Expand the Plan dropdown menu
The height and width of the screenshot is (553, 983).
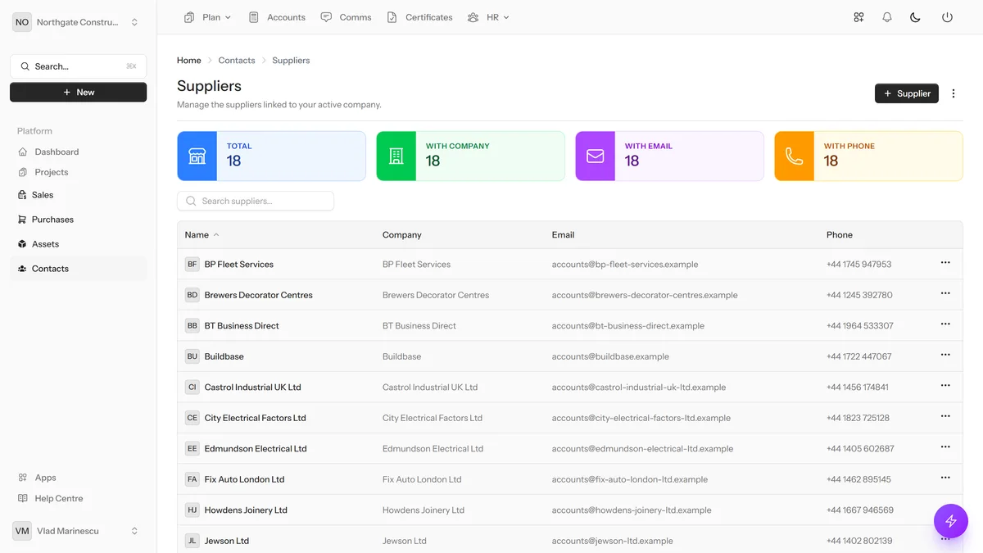pyautogui.click(x=208, y=17)
